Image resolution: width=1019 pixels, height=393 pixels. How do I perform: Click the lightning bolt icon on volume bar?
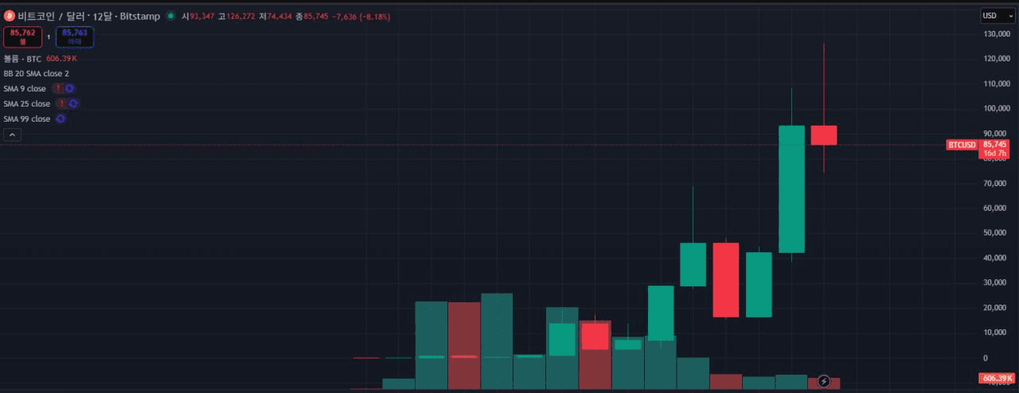click(x=824, y=381)
